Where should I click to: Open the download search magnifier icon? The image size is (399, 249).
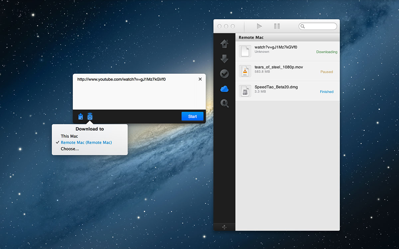(x=224, y=103)
